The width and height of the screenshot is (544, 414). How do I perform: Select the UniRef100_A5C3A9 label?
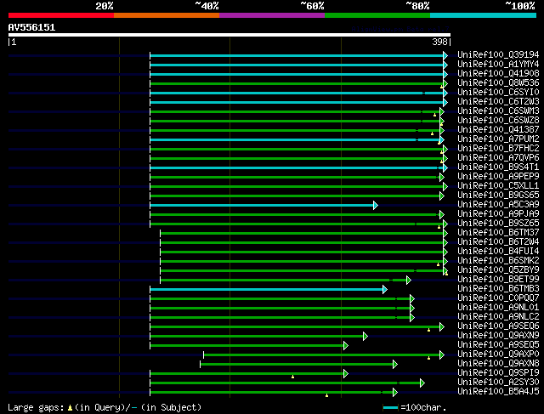pos(498,205)
